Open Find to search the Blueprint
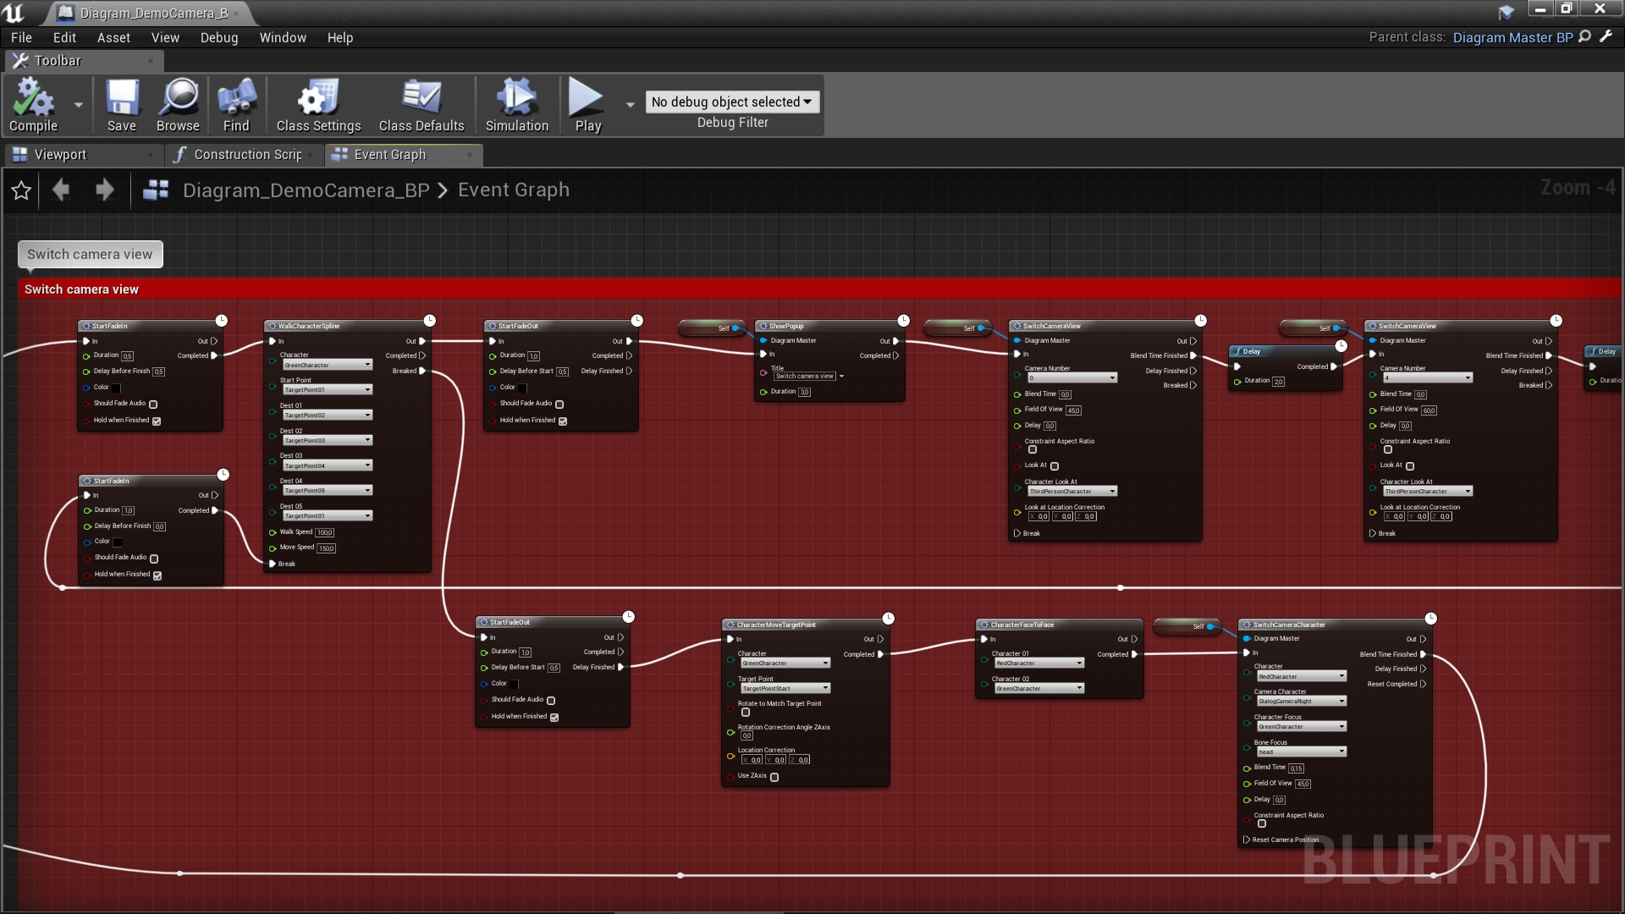The height and width of the screenshot is (914, 1625). pyautogui.click(x=236, y=103)
